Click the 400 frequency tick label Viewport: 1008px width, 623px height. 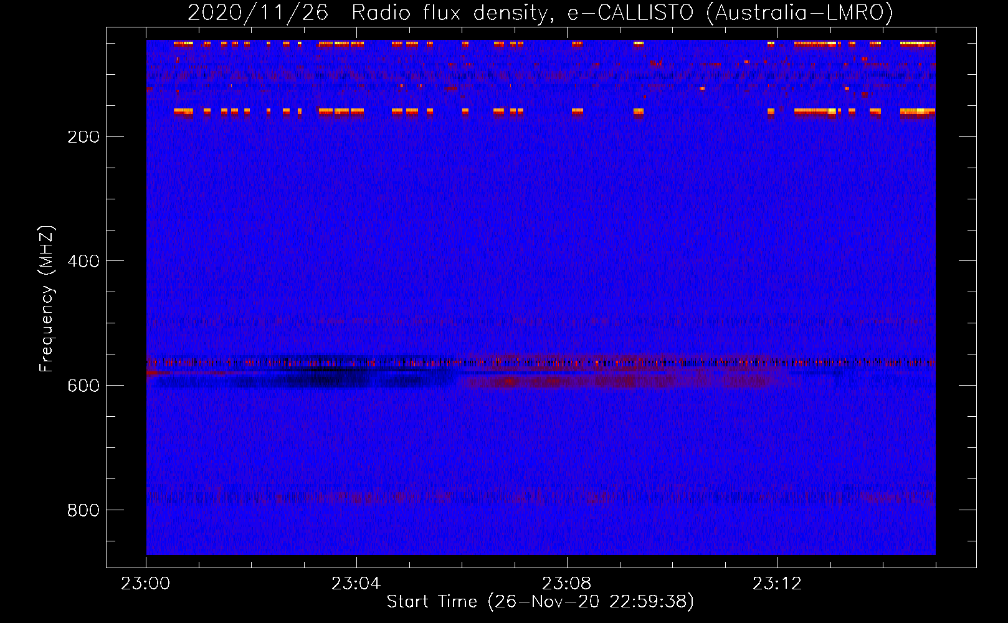coord(83,261)
